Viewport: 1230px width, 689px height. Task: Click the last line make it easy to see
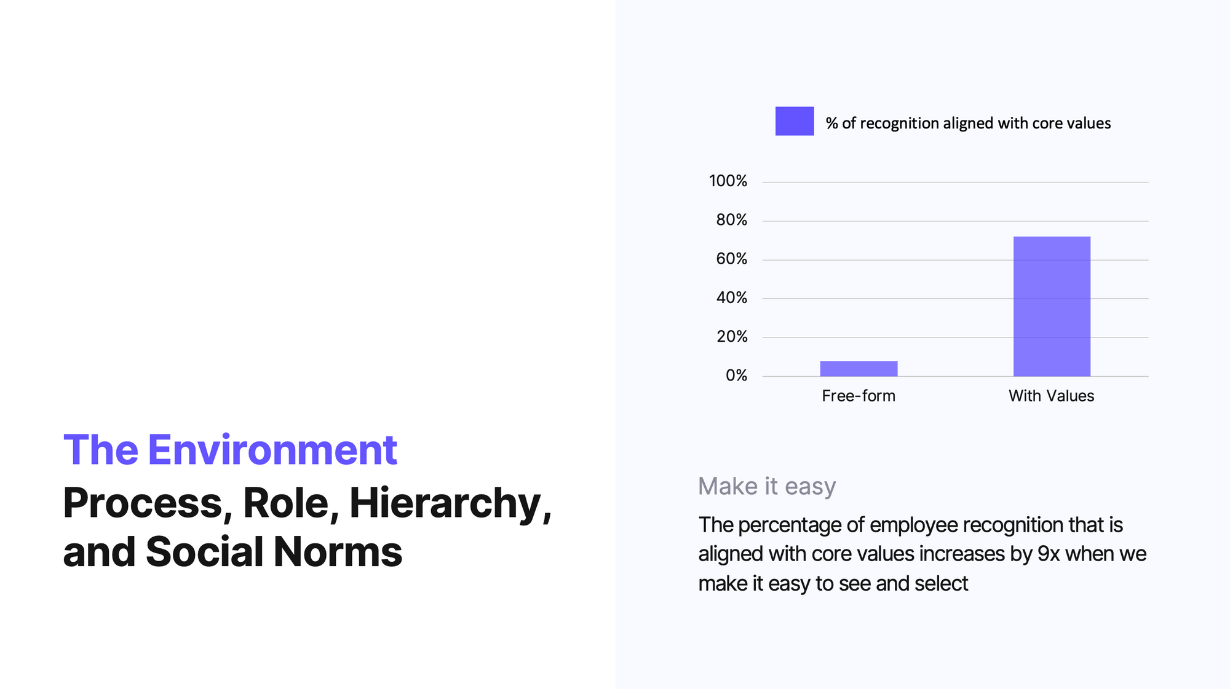pos(833,583)
